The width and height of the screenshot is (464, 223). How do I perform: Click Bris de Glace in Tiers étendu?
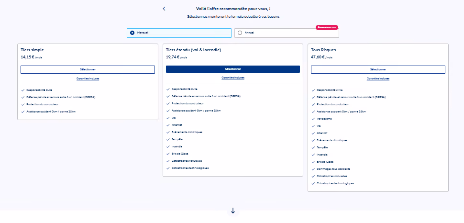180,154
